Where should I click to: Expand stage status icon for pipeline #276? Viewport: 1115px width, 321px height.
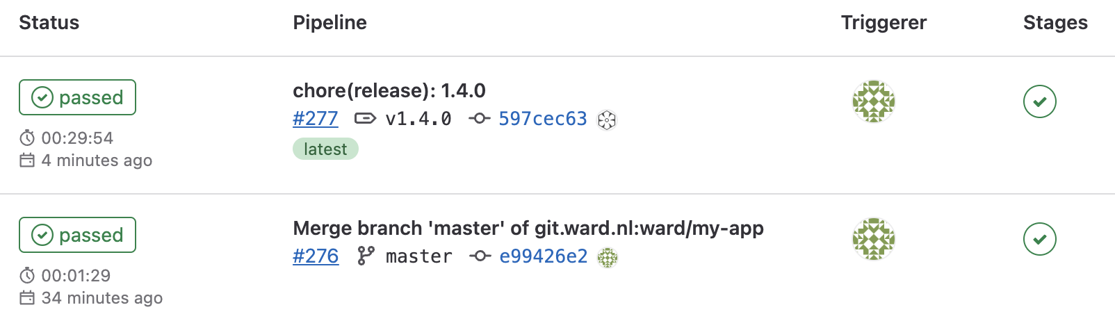click(1039, 239)
